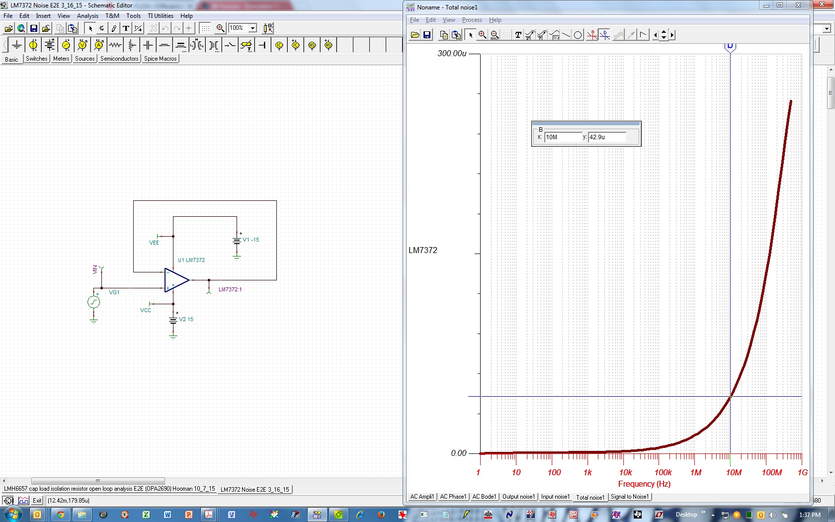Toggle cursor b on the graph
The width and height of the screenshot is (835, 522).
(x=604, y=35)
